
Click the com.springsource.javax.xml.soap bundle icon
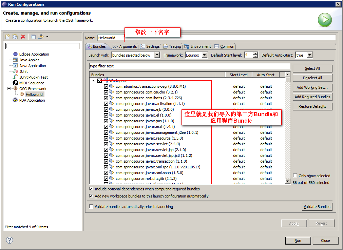pos(112,172)
